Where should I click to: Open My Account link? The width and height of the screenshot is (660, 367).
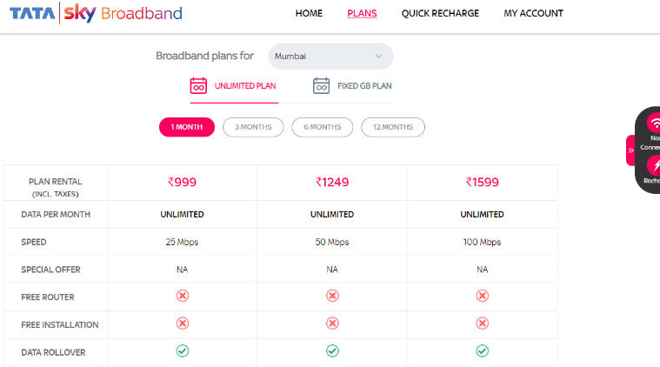(x=533, y=13)
